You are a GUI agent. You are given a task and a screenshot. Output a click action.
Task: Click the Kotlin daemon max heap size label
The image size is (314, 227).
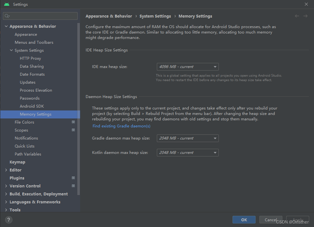pos(120,153)
